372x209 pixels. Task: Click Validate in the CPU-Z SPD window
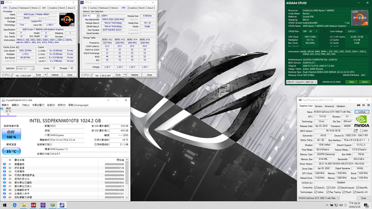coord(134,75)
